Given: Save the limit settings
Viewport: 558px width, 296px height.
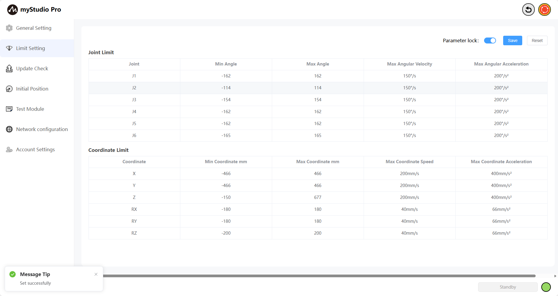Looking at the screenshot, I should 512,40.
